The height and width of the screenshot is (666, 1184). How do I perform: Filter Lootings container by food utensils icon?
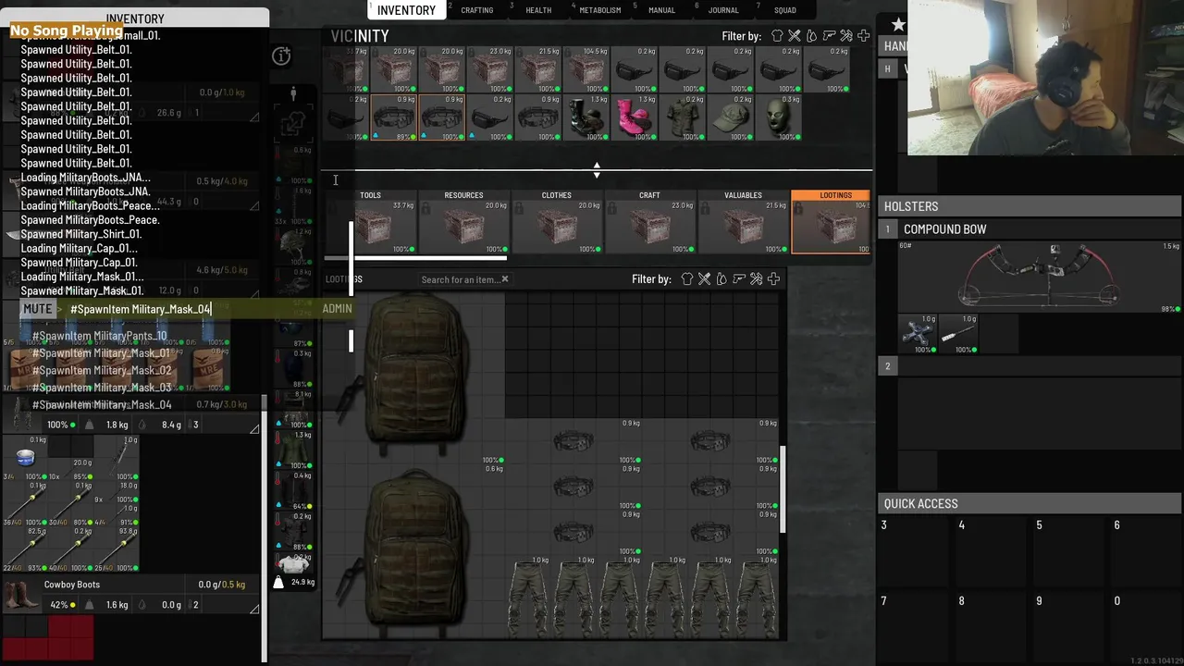tap(704, 278)
